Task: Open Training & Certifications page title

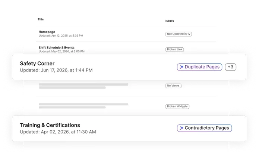Action: pyautogui.click(x=50, y=125)
